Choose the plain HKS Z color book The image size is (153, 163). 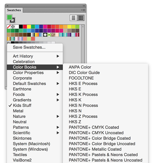point(105,122)
